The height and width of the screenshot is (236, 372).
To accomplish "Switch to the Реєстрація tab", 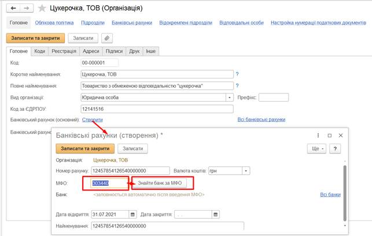I will pyautogui.click(x=63, y=51).
